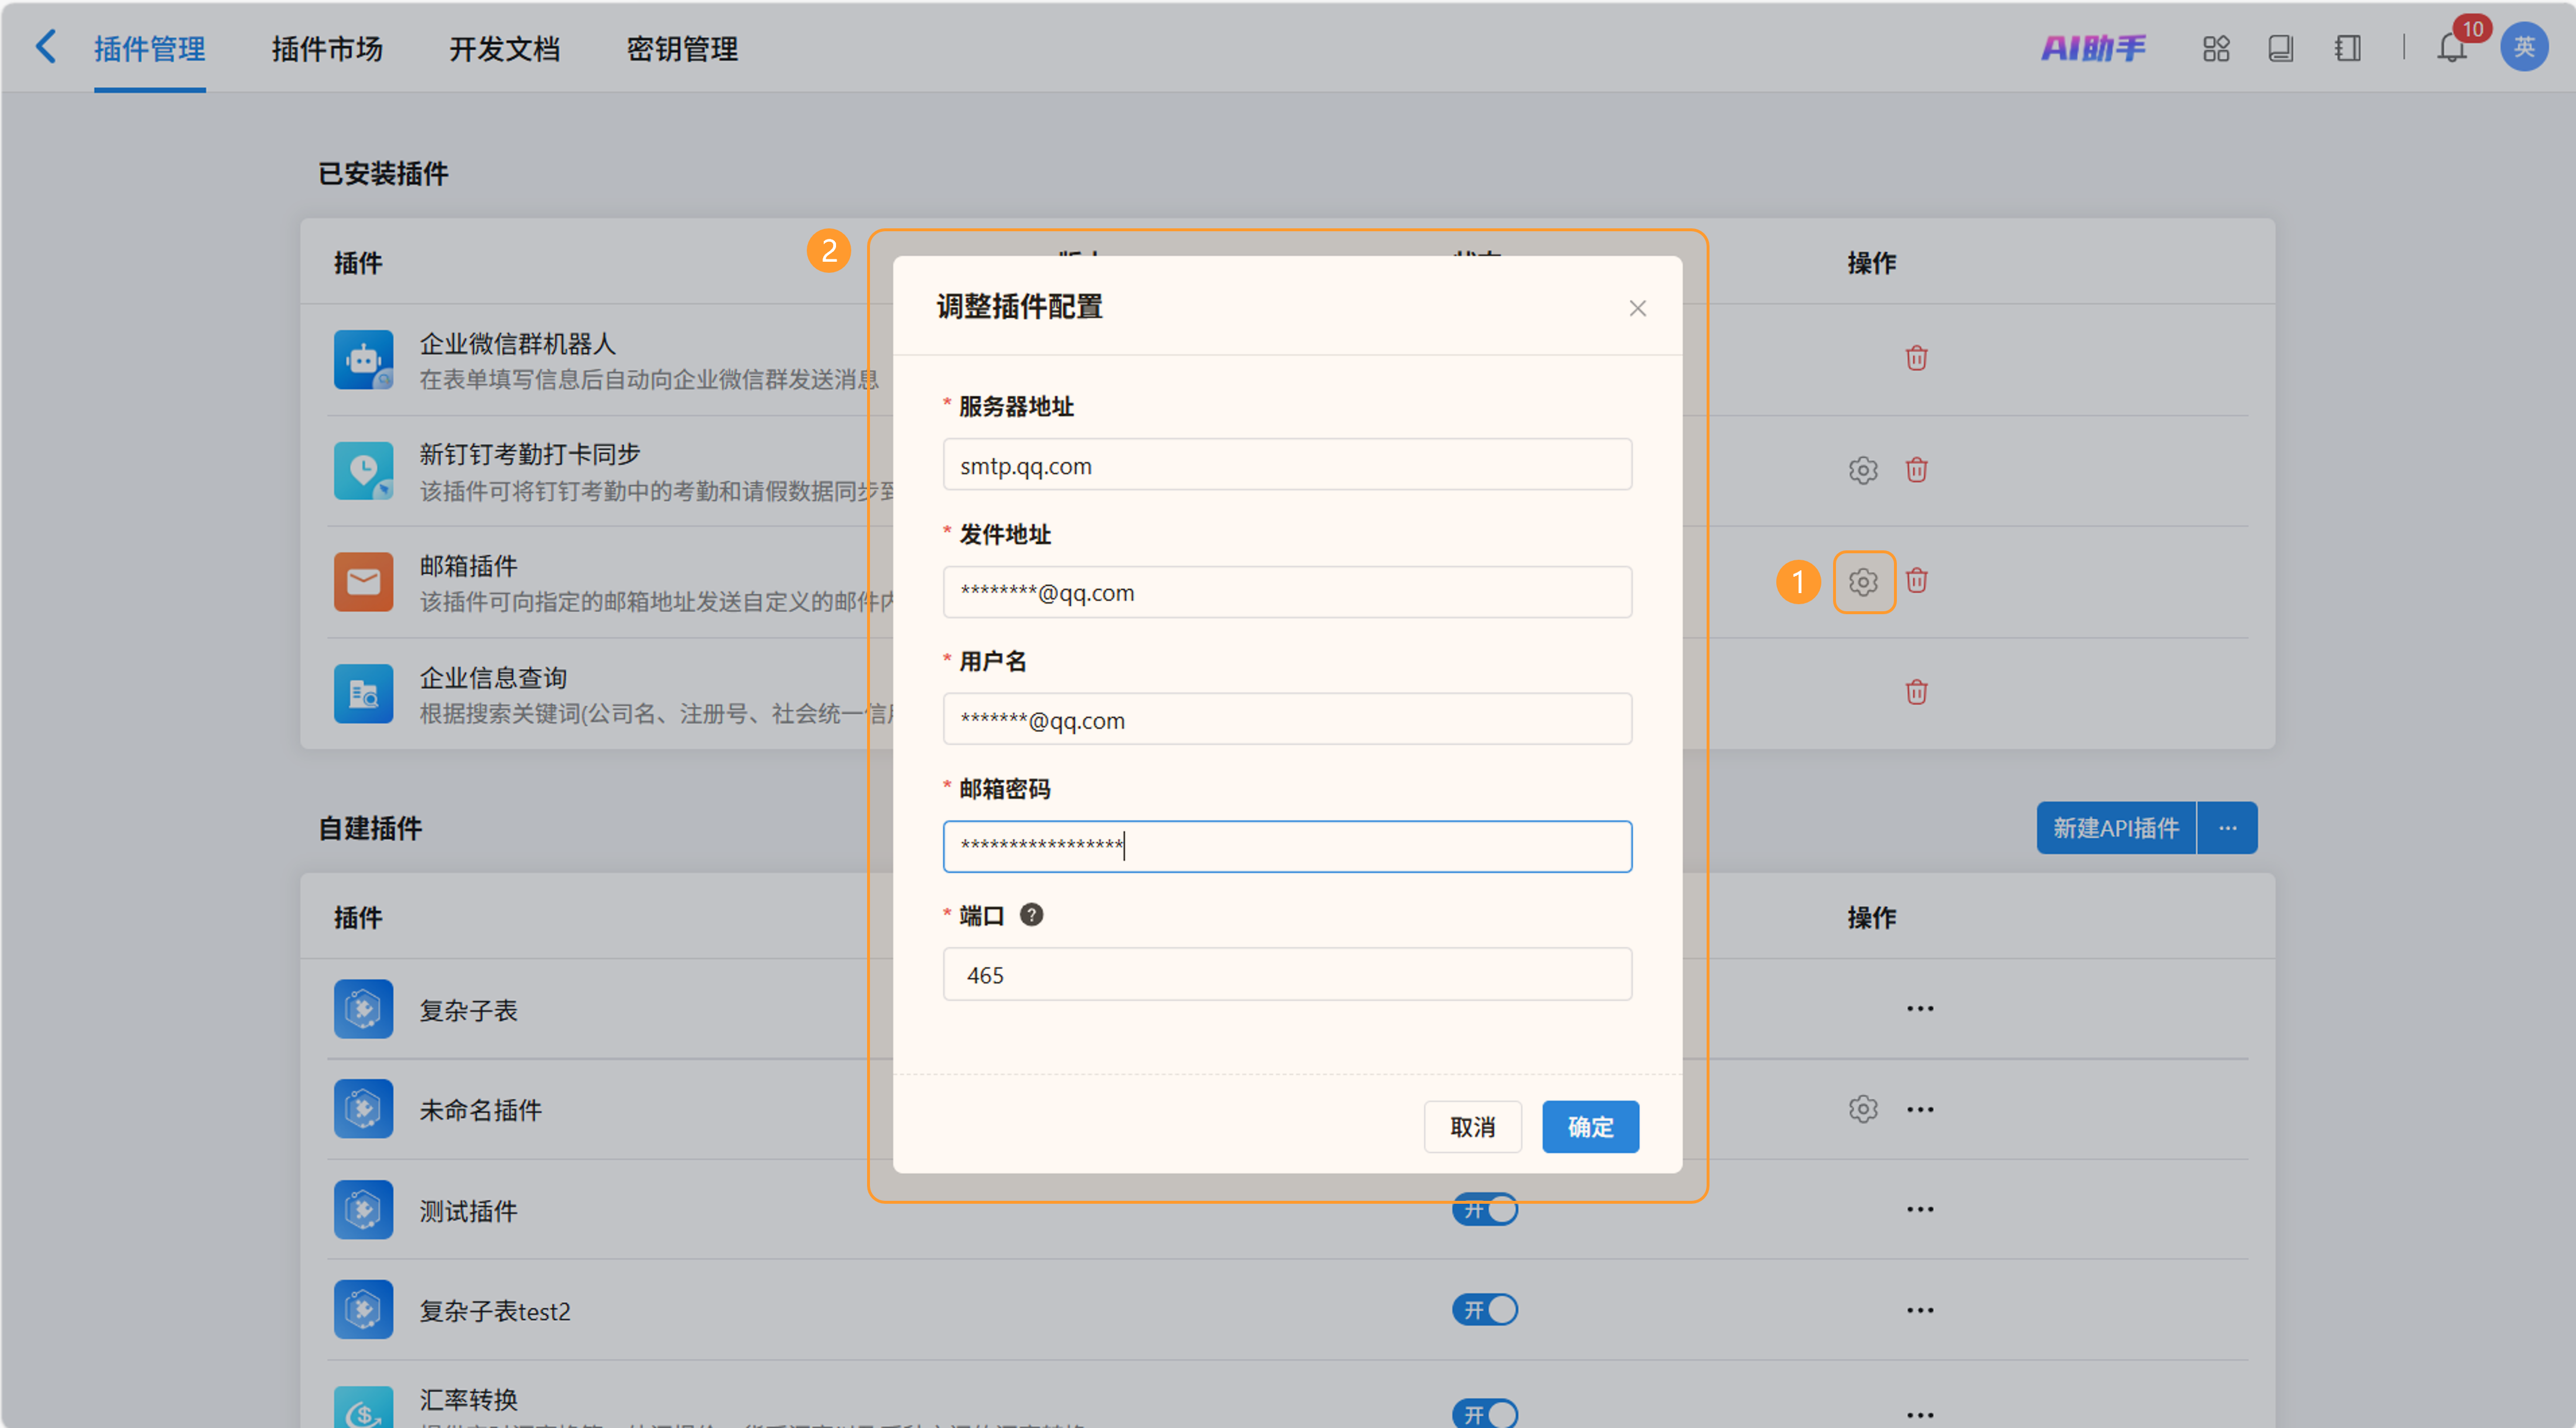Click the AI助手 icon
The height and width of the screenshot is (1428, 2576).
pos(2092,47)
